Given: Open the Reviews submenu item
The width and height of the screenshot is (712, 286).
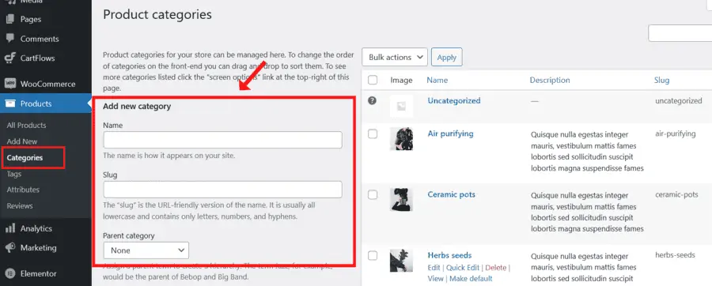Looking at the screenshot, I should [20, 205].
